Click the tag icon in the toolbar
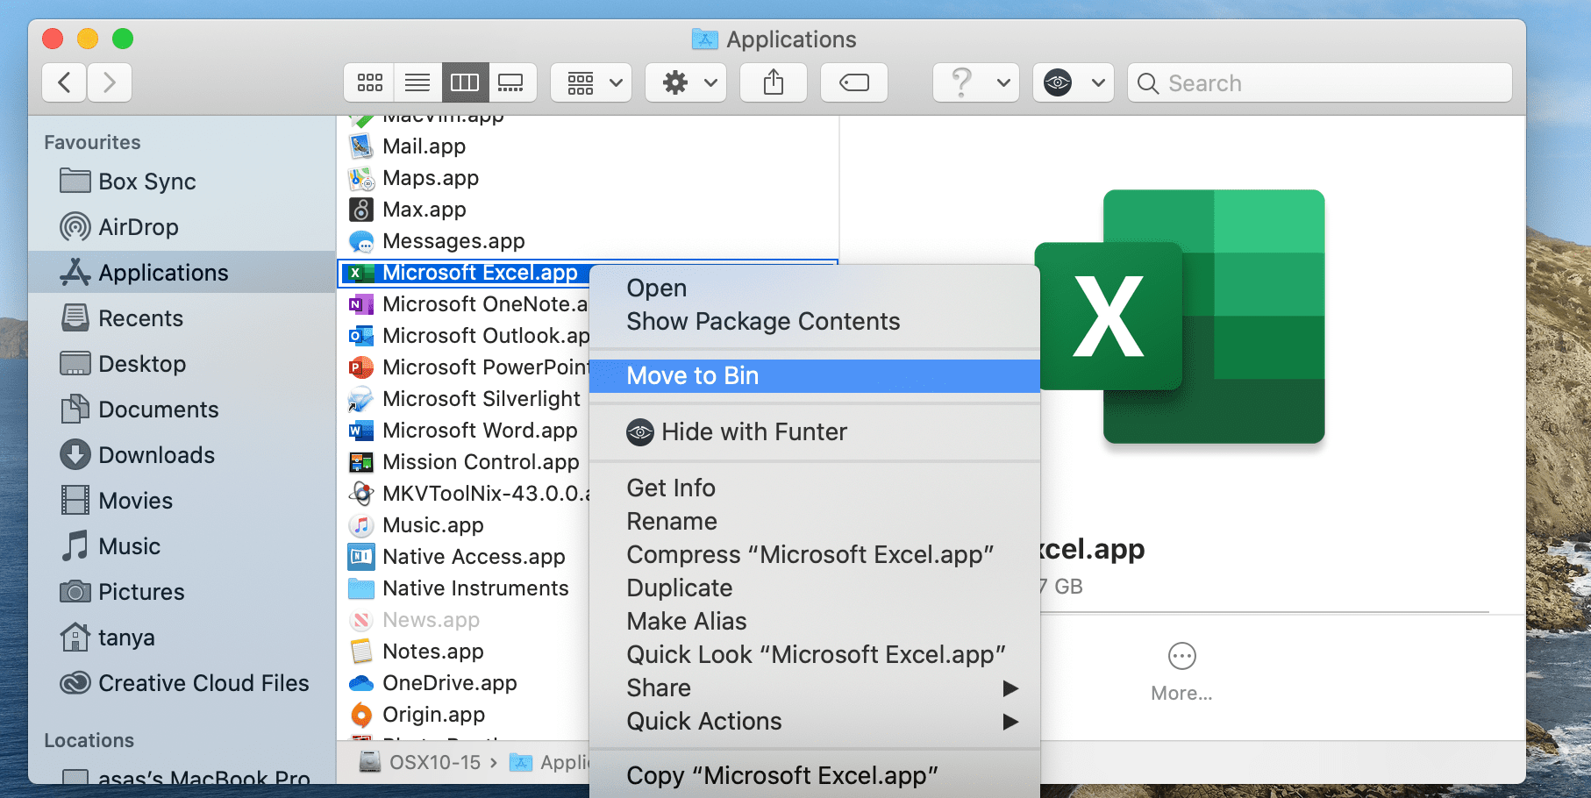 coord(853,82)
